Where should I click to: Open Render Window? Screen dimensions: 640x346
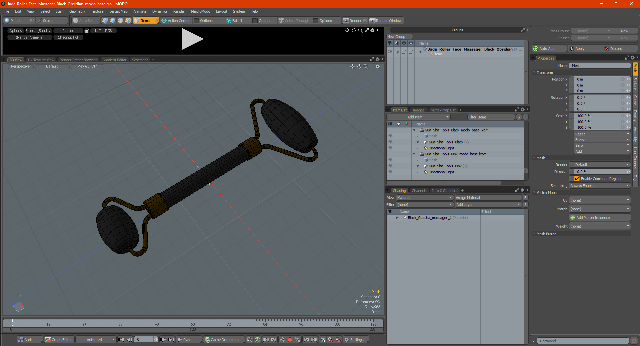click(386, 21)
